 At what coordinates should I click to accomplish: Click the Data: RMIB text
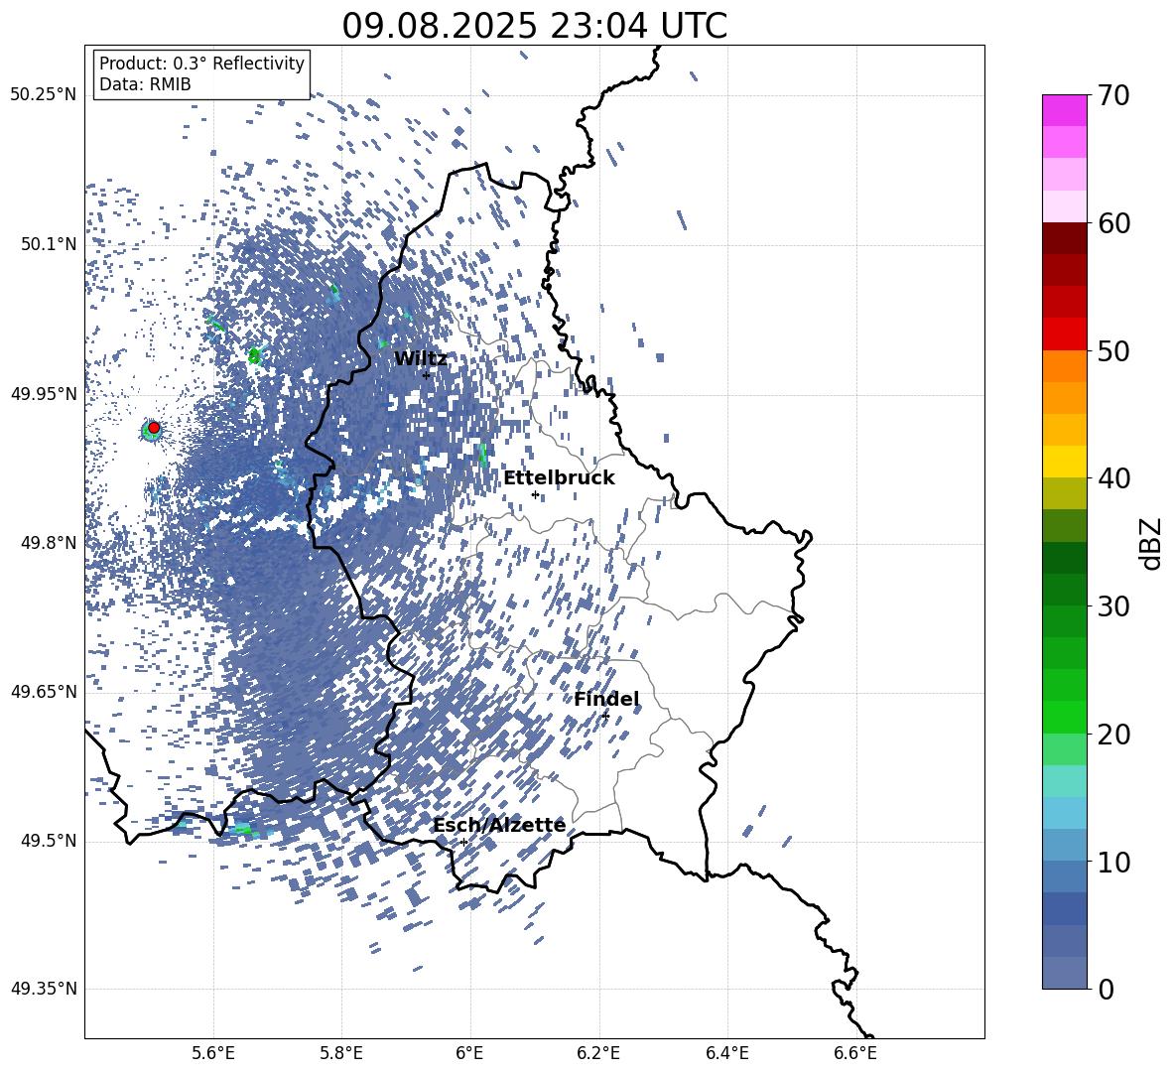[145, 84]
